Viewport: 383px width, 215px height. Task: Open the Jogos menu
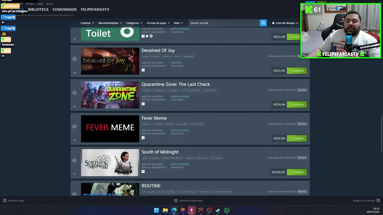coord(40,4)
